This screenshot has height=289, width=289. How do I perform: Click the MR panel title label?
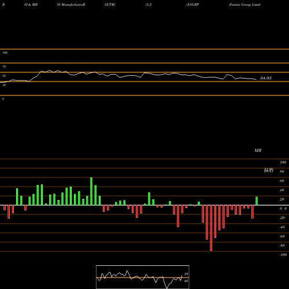click(258, 150)
